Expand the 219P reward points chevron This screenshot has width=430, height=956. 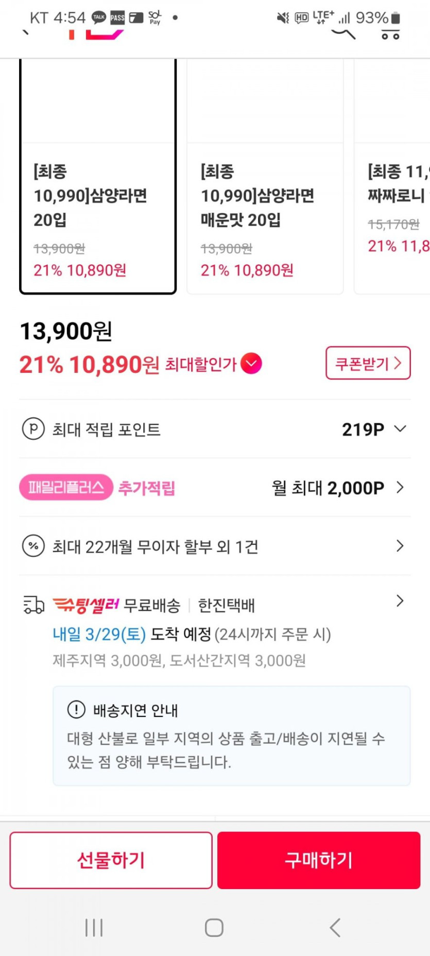point(400,429)
